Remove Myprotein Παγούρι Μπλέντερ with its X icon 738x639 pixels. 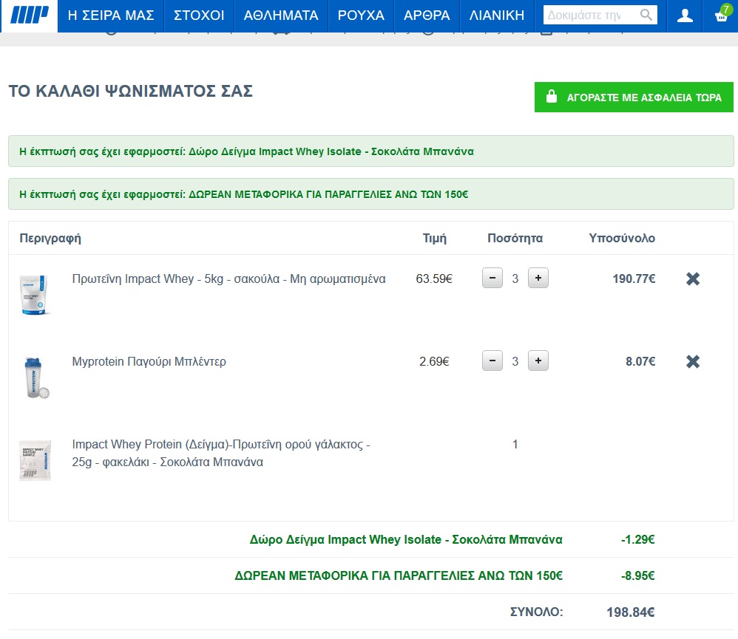click(693, 361)
